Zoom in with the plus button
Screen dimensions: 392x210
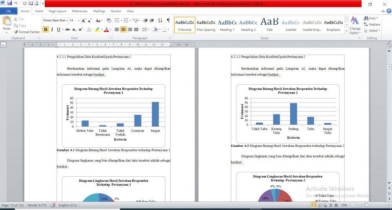(388, 205)
